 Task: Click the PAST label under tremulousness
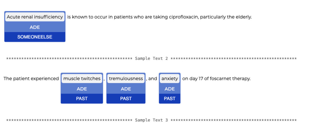coord(126,98)
